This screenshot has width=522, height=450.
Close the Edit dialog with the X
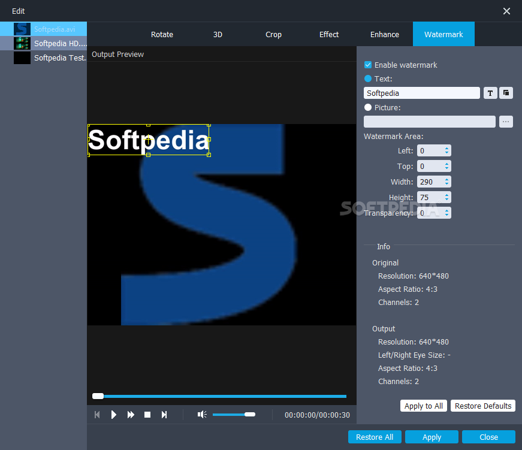coord(506,11)
